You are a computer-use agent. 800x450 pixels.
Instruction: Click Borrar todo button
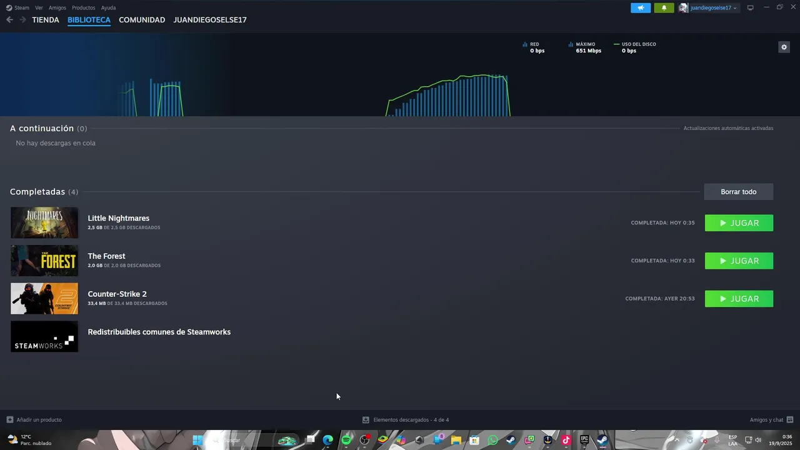tap(738, 192)
